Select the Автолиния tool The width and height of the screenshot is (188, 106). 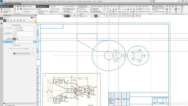click(x=28, y=6)
